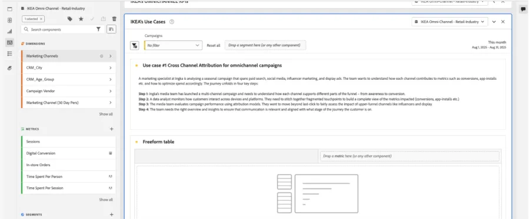The image size is (530, 219).
Task: Delete the selected component with trash icon
Action: point(114,19)
